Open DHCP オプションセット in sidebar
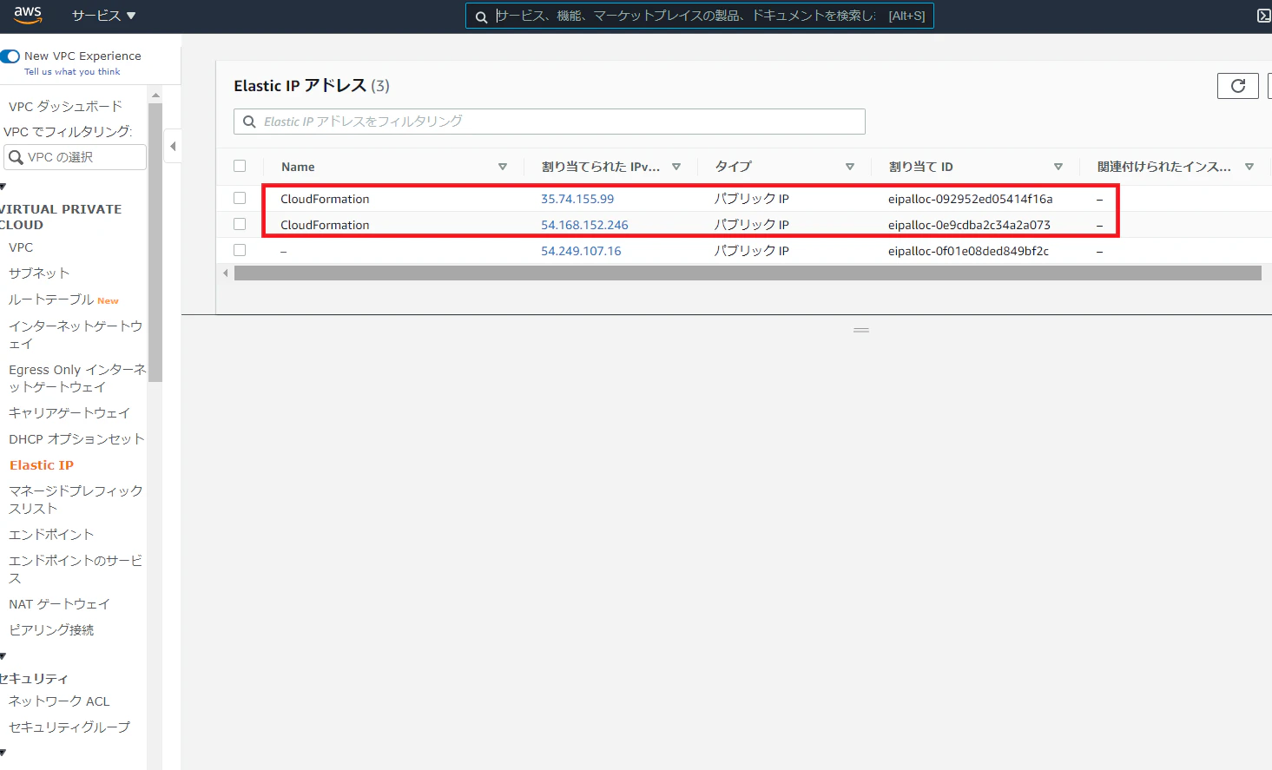Image resolution: width=1272 pixels, height=770 pixels. click(x=76, y=439)
